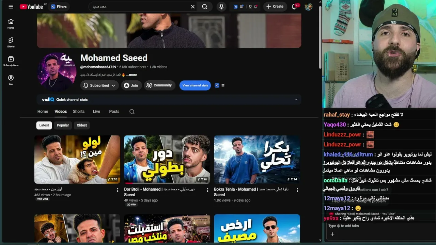Open more options for the 463 views video

118,190
